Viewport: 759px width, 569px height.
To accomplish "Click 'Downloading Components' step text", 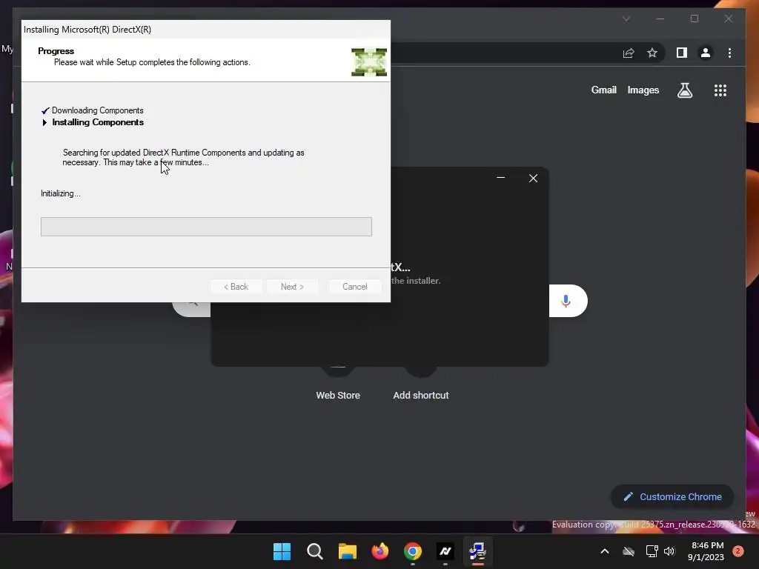I will [x=97, y=110].
